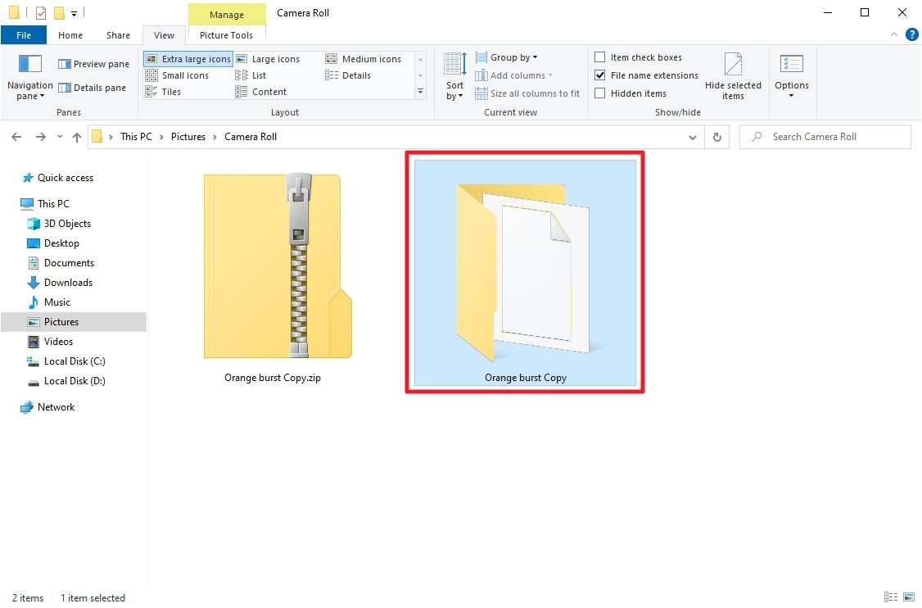Open the Add columns dropdown
922x608 pixels.
tap(514, 75)
